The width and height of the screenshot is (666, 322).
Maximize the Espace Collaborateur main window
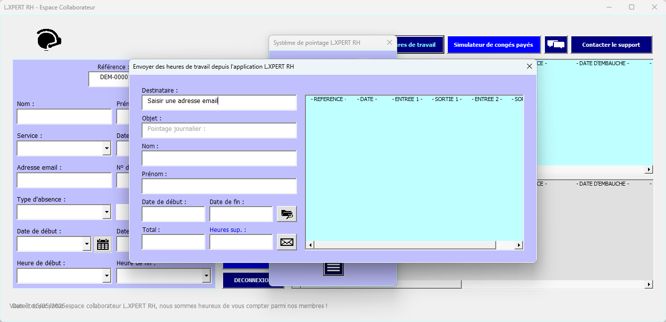click(x=632, y=7)
